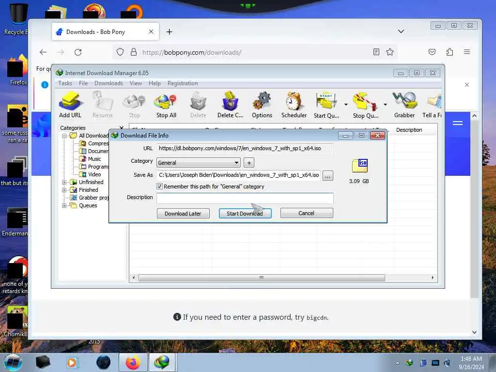Open the Tasks menu
Screen dimensions: 496x372
(x=65, y=83)
